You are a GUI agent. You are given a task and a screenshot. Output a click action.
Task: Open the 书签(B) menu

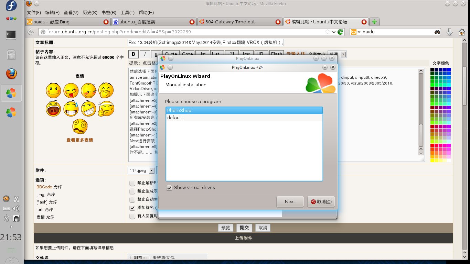(109, 13)
